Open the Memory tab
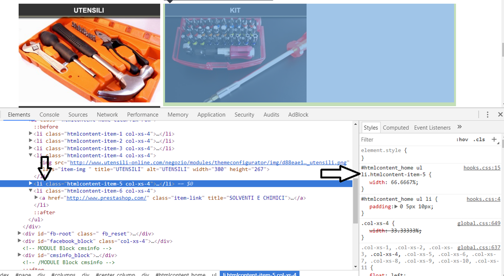The height and width of the screenshot is (276, 504). coord(178,115)
